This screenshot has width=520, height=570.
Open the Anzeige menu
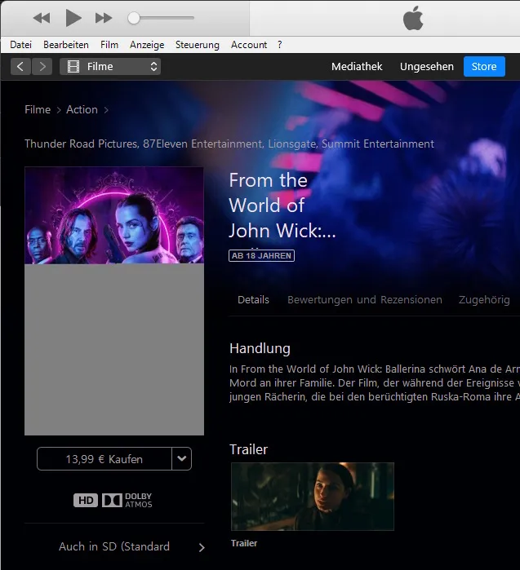pos(147,45)
